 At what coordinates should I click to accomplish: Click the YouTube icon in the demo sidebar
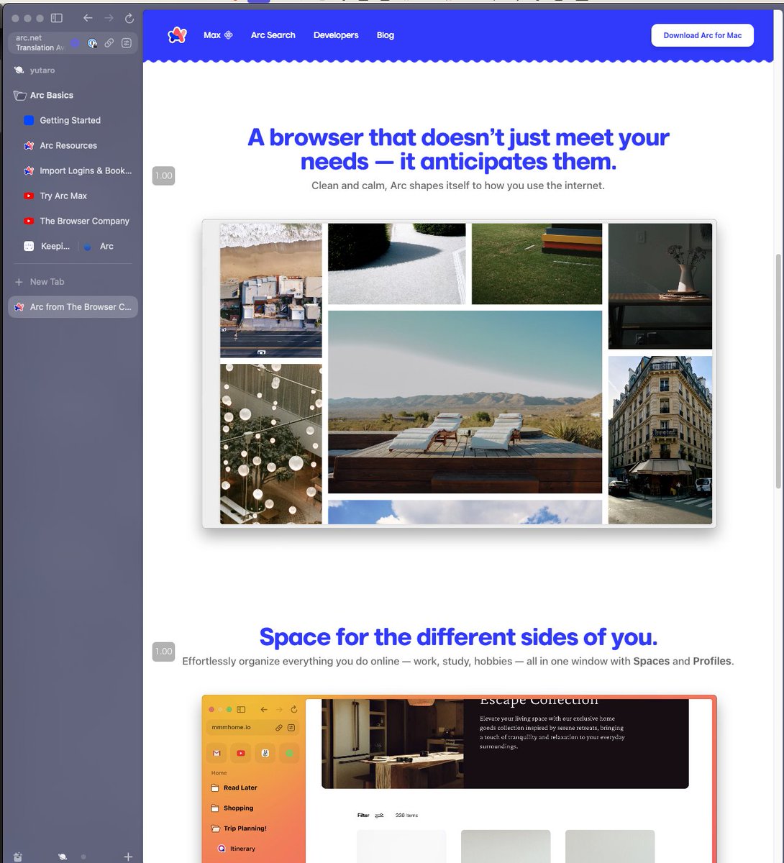pos(241,753)
